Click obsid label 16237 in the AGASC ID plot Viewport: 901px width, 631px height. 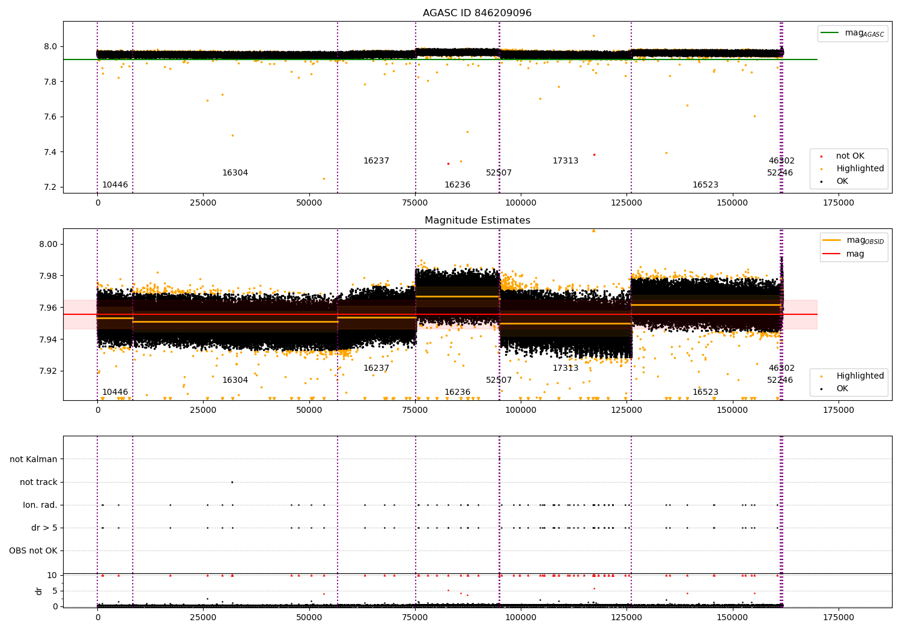376,161
